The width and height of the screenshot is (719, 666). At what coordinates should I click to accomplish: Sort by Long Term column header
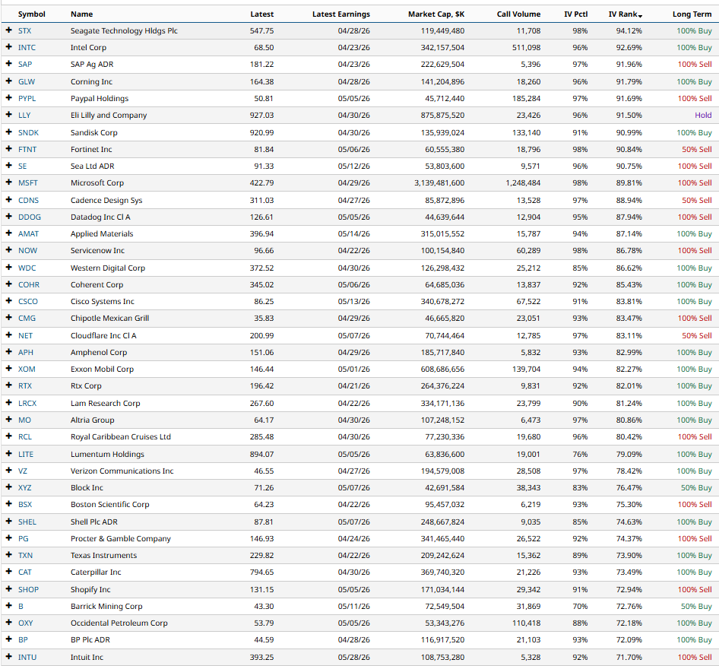point(692,14)
